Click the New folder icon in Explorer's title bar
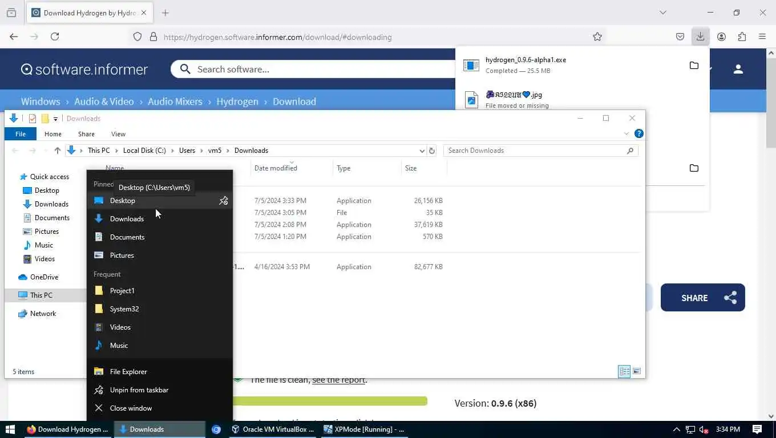776x438 pixels. pyautogui.click(x=45, y=119)
